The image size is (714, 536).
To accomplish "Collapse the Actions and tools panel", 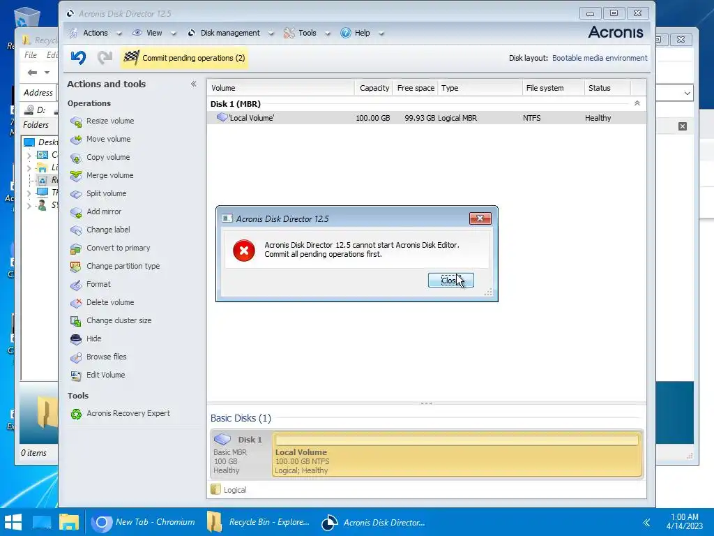I will coord(194,84).
